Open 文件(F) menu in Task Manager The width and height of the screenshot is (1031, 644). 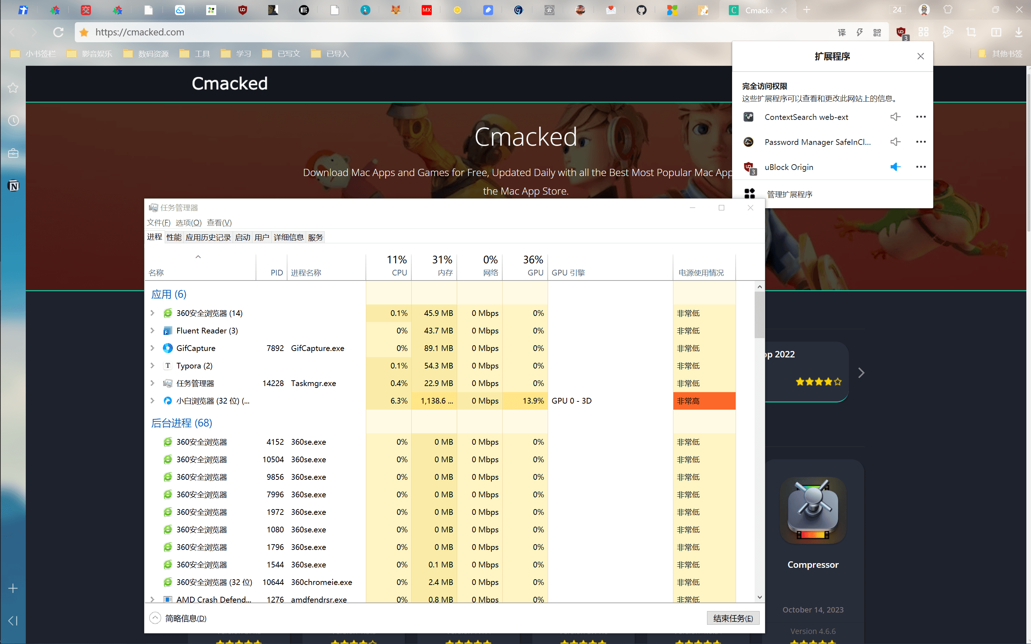tap(159, 222)
